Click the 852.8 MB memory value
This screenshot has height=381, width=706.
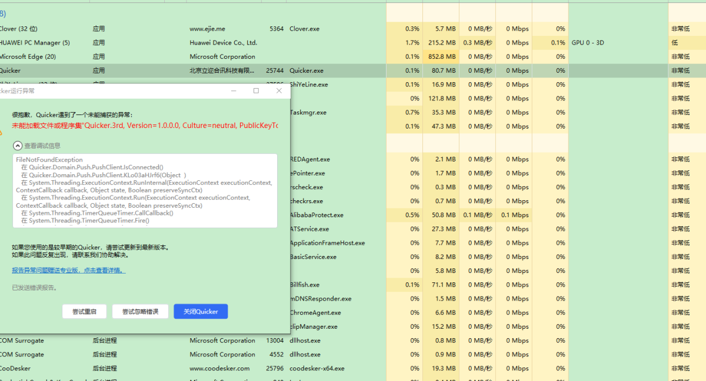tap(442, 57)
